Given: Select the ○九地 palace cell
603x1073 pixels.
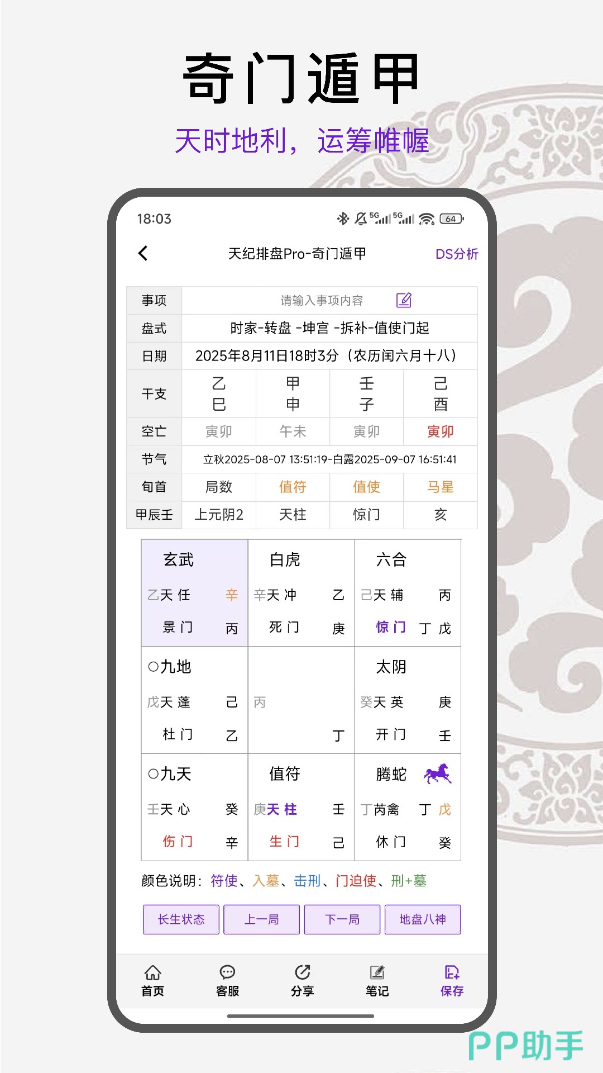Looking at the screenshot, I should coord(194,700).
